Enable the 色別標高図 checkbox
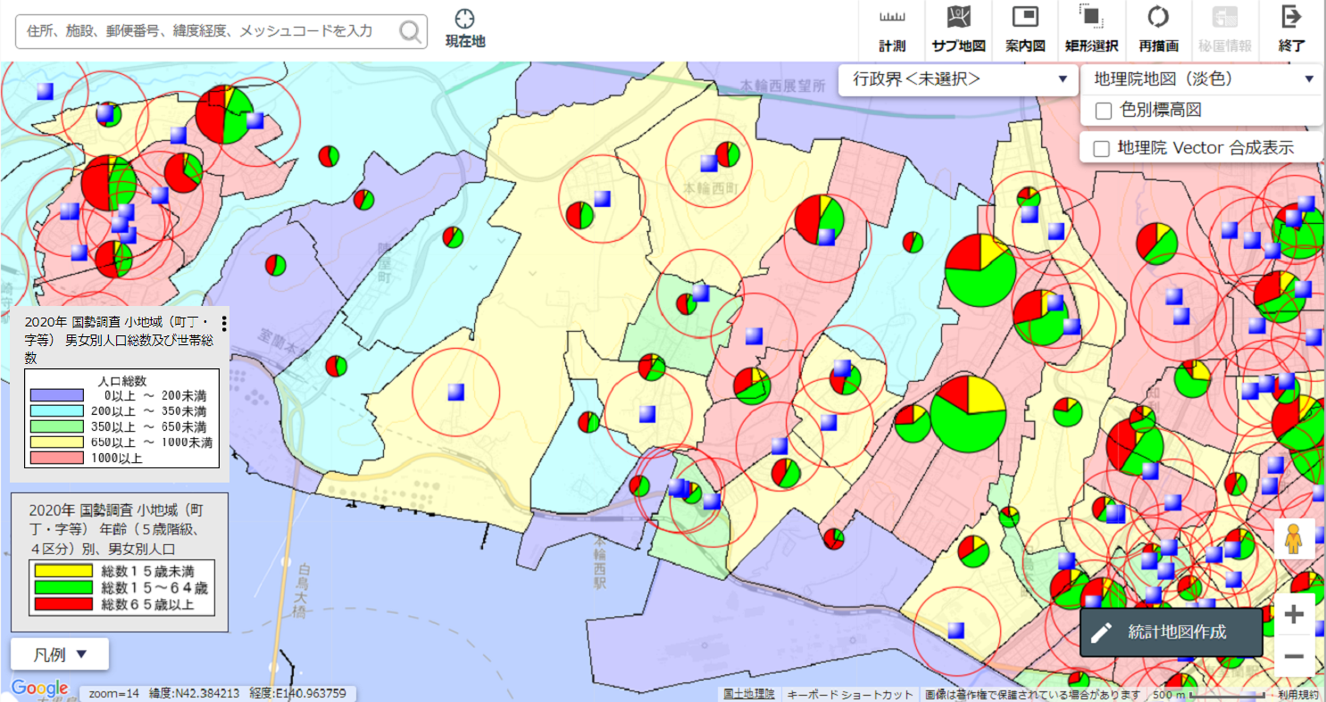 1103,111
